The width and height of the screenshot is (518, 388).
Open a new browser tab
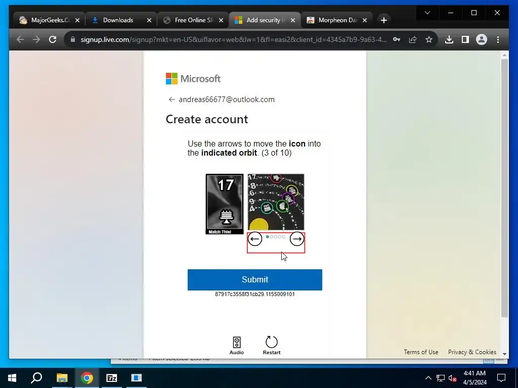383,20
